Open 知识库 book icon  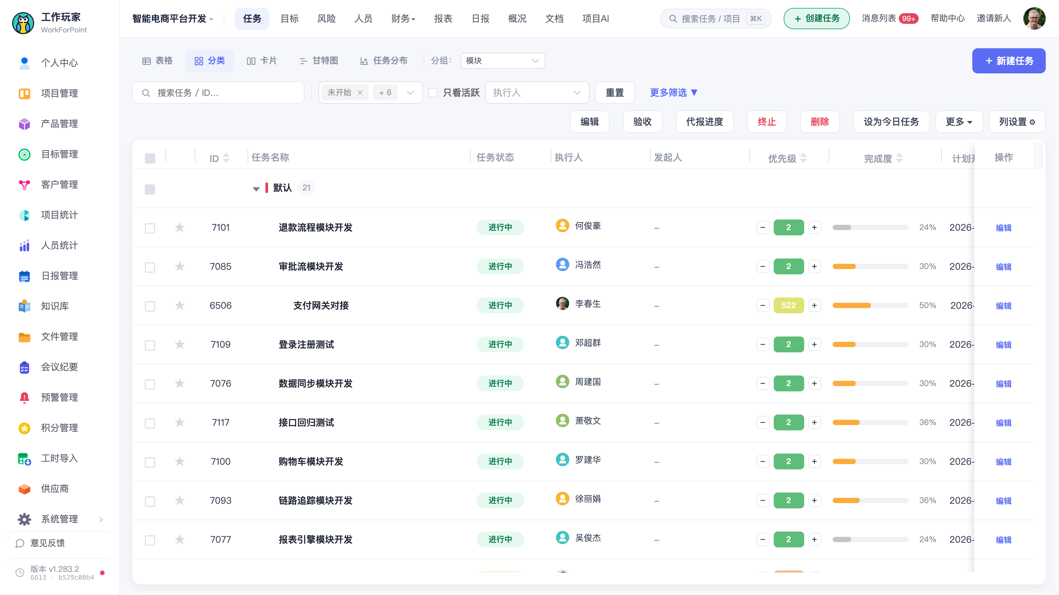[24, 306]
